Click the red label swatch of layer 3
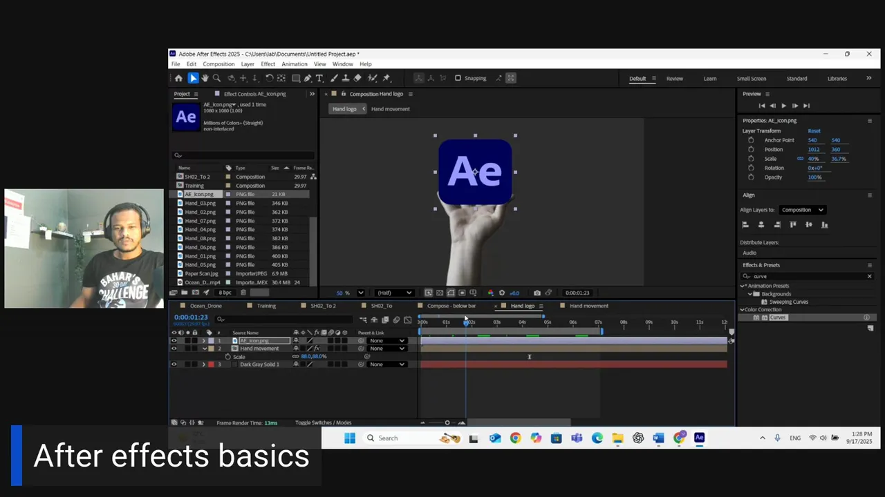The image size is (885, 497). pyautogui.click(x=211, y=364)
